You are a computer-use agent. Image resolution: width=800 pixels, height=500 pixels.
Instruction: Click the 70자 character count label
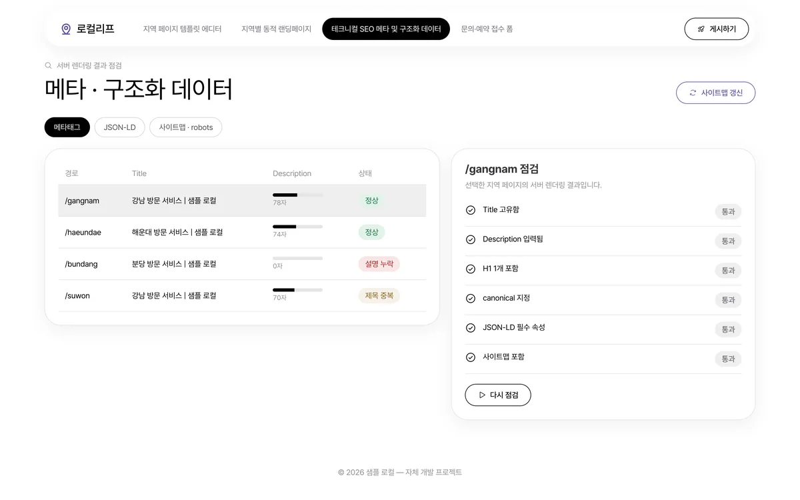[279, 298]
